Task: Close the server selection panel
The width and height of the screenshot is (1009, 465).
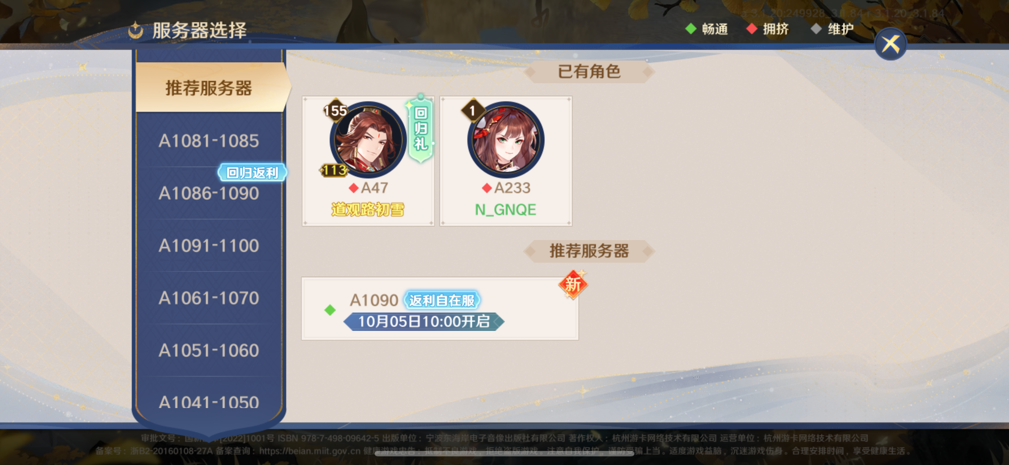Action: 890,44
